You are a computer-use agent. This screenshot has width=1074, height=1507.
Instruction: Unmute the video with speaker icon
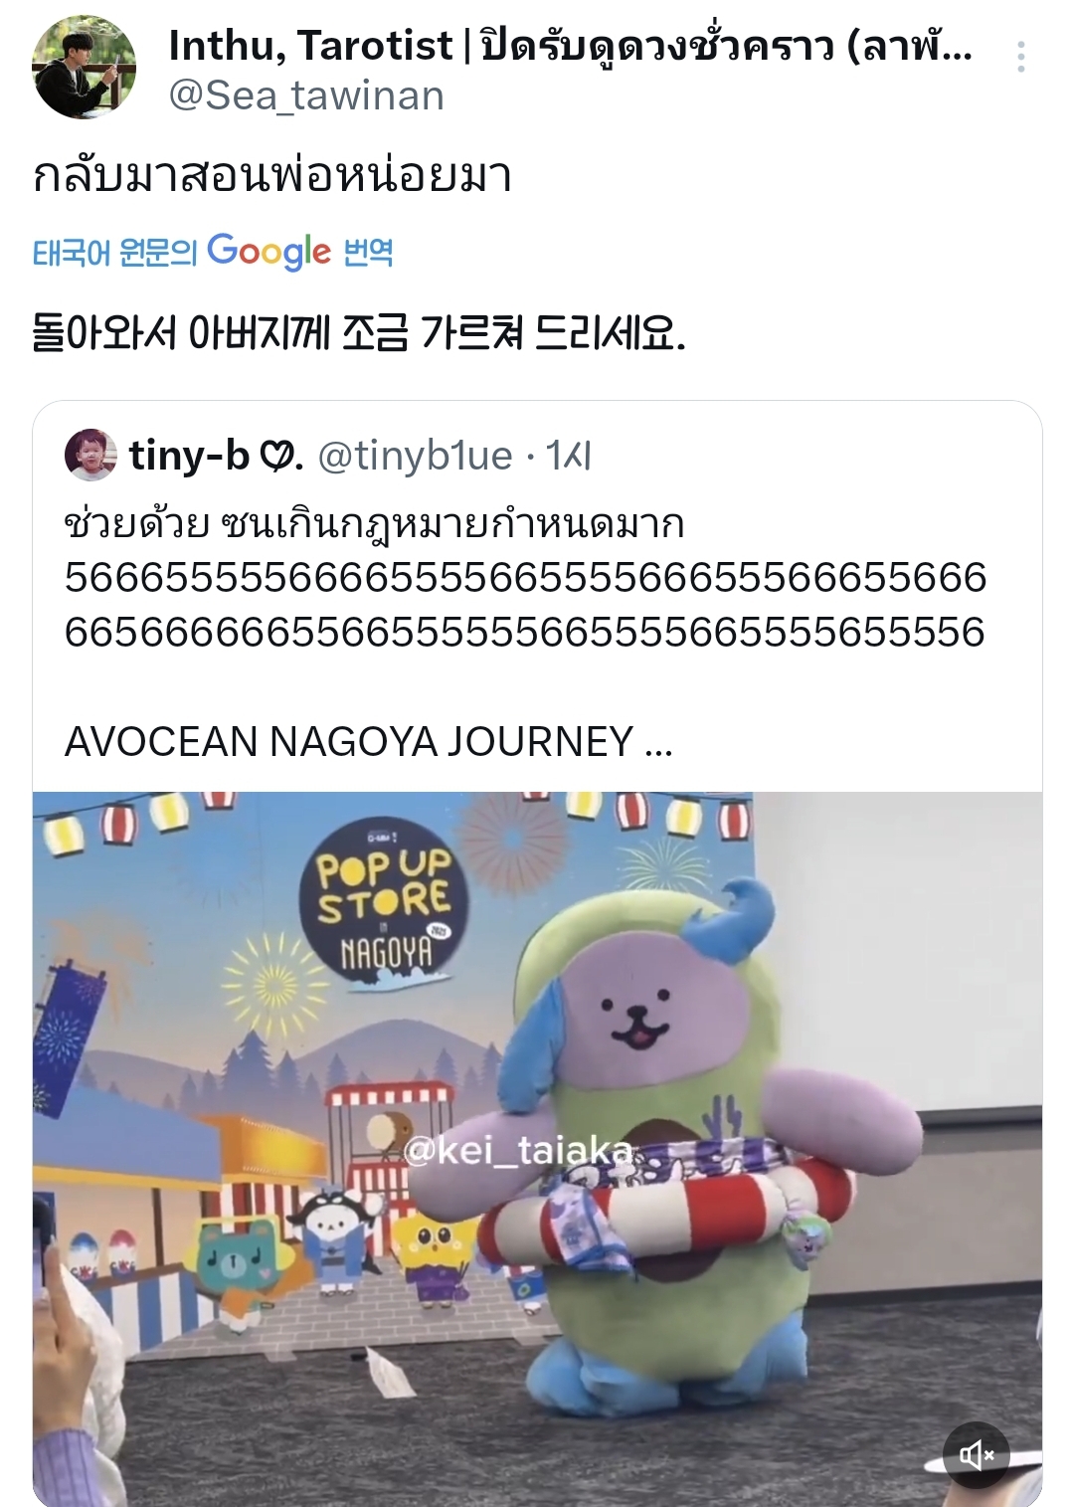(976, 1456)
